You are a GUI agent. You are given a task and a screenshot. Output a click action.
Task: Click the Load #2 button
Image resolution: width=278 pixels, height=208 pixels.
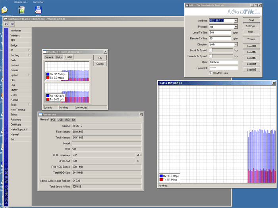coord(251,52)
